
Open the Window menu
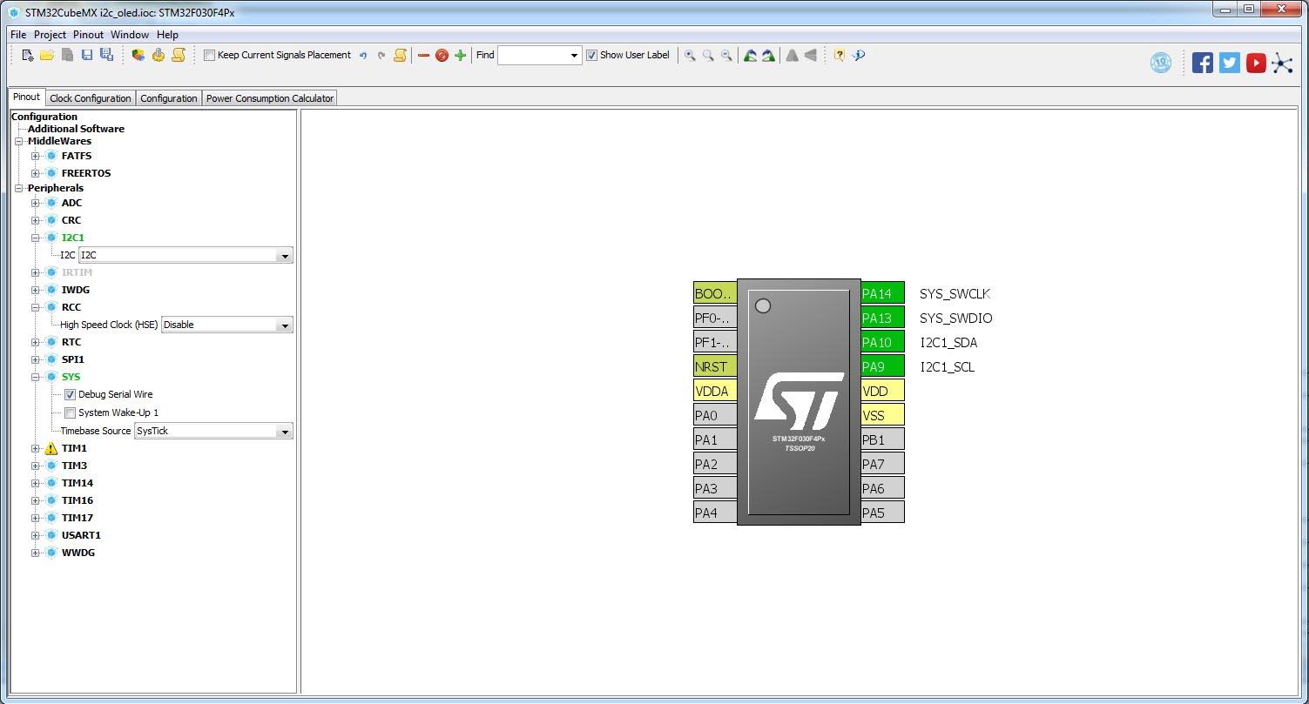[x=130, y=35]
